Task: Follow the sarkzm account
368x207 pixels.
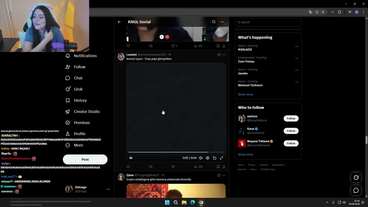Action: tap(291, 118)
